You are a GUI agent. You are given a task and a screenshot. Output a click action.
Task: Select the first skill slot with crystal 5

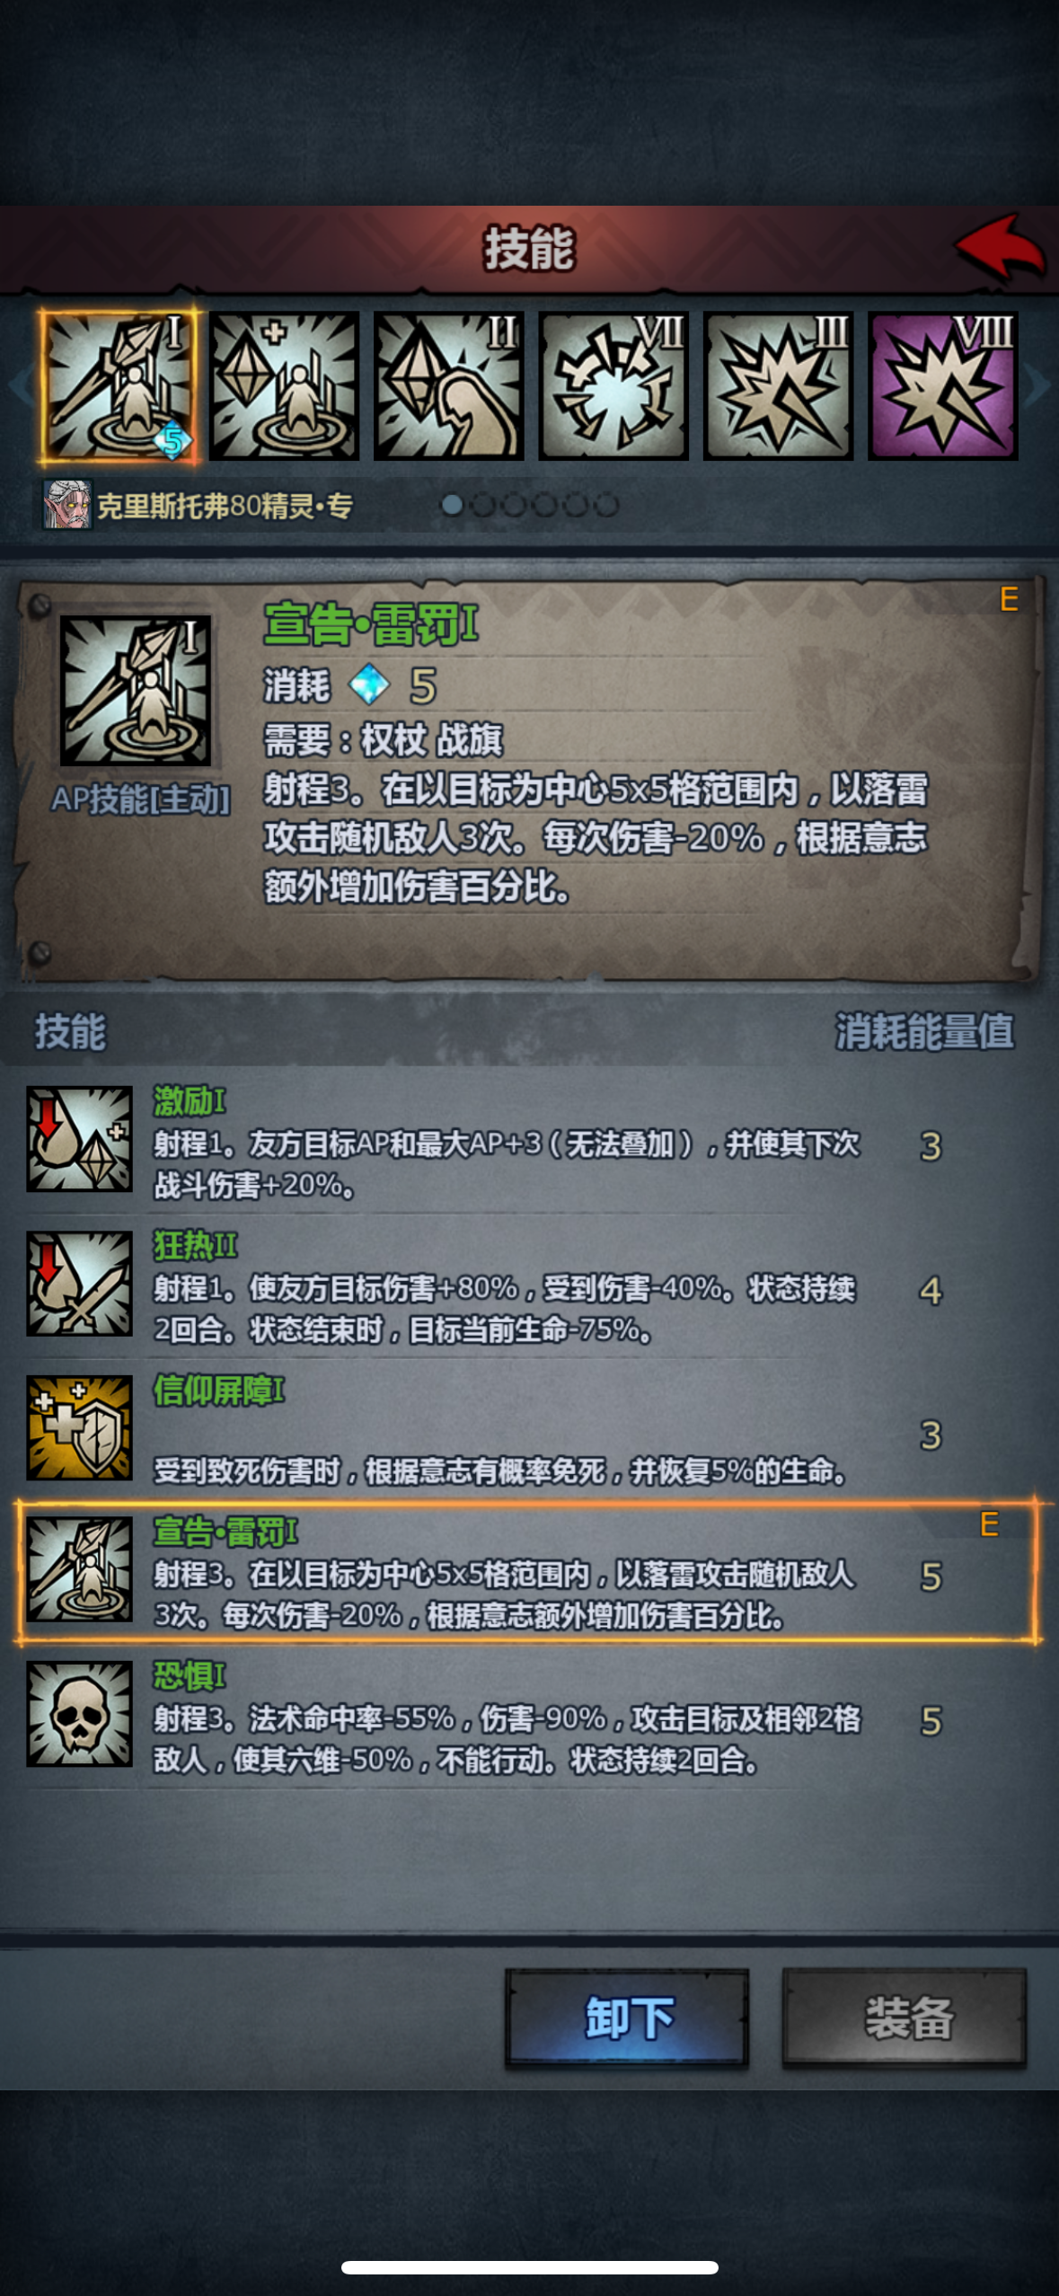pyautogui.click(x=119, y=387)
